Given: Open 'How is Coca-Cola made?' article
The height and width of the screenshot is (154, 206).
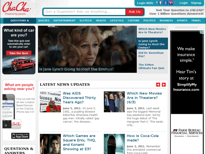Looking at the screenshot, I should click(143, 138).
